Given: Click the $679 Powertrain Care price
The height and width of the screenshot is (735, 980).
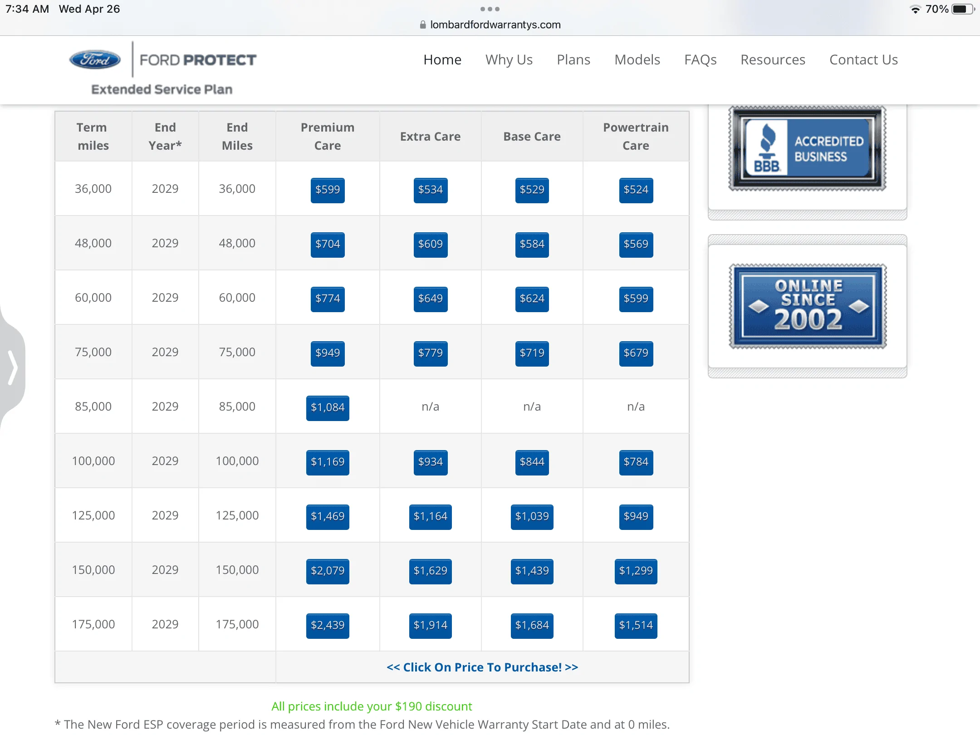Looking at the screenshot, I should 636,353.
